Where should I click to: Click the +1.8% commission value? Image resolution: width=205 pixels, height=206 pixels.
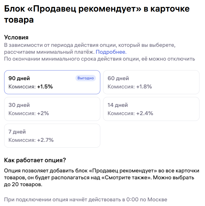point(144,86)
